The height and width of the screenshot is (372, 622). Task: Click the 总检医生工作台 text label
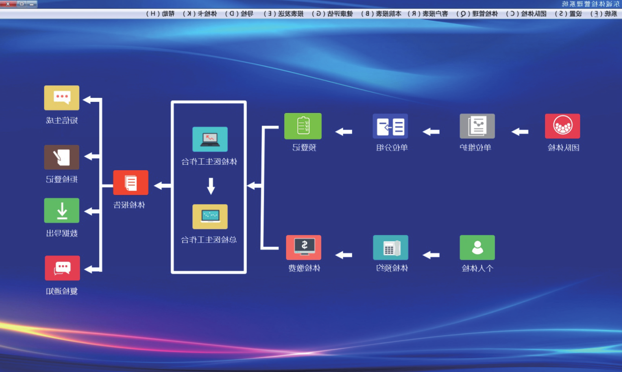coord(209,239)
